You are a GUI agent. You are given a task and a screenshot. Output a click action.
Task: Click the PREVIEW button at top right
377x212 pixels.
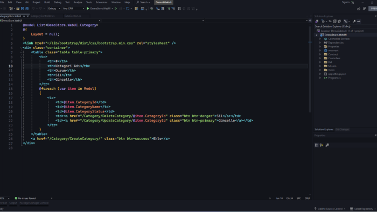coord(373,9)
